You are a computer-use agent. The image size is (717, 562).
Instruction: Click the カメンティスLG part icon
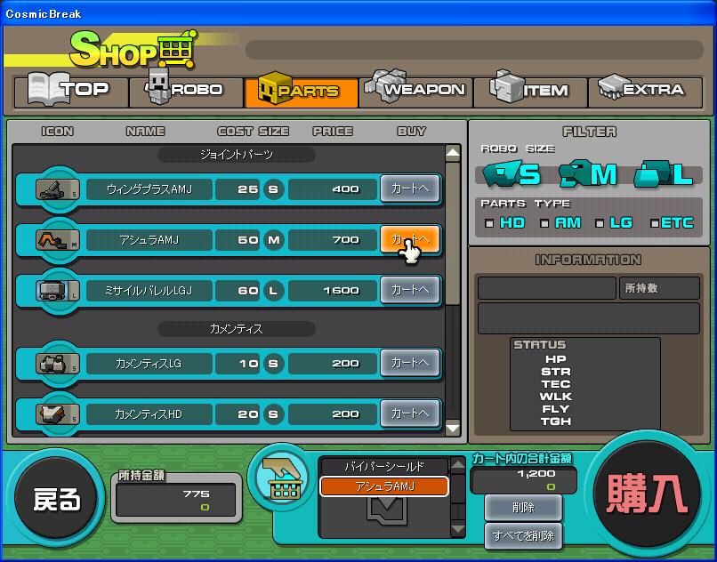[x=58, y=364]
